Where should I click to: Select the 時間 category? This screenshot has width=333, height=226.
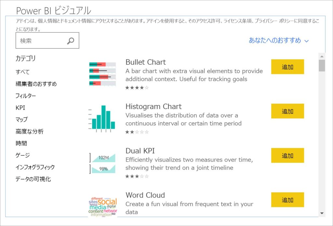tap(21, 143)
